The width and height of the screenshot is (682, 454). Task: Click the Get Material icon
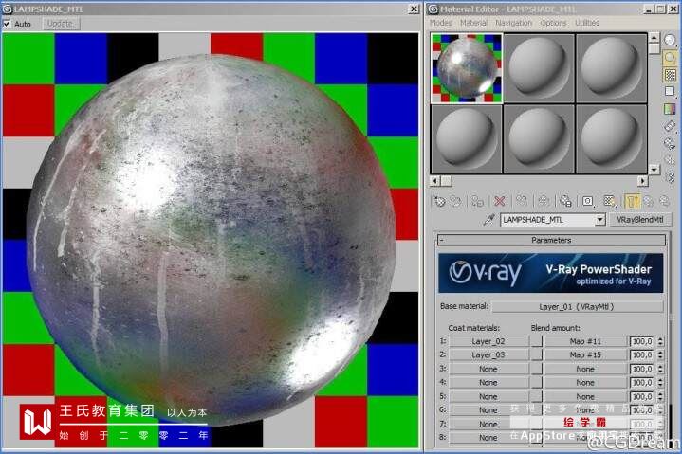click(440, 201)
